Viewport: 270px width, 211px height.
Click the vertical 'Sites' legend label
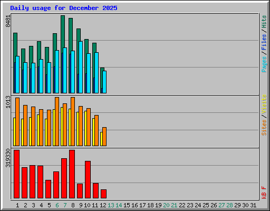click(264, 128)
